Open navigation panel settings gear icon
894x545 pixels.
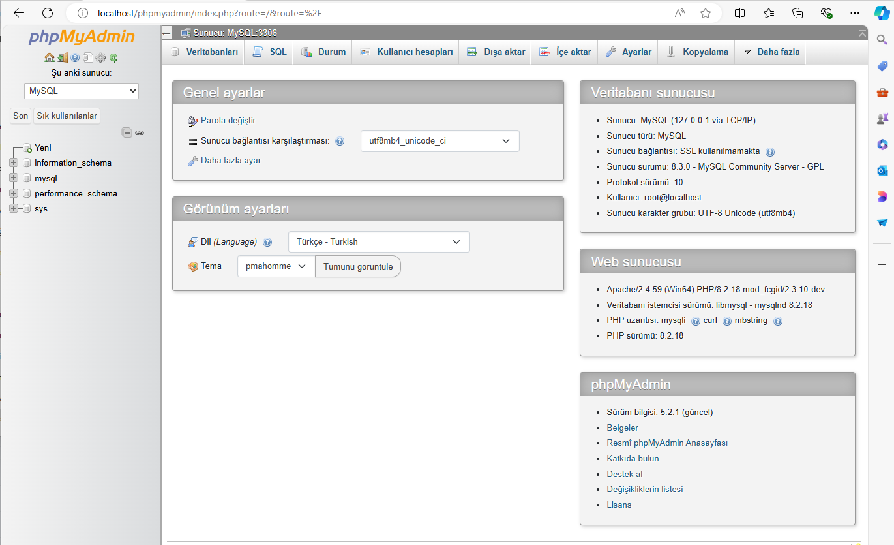tap(100, 57)
